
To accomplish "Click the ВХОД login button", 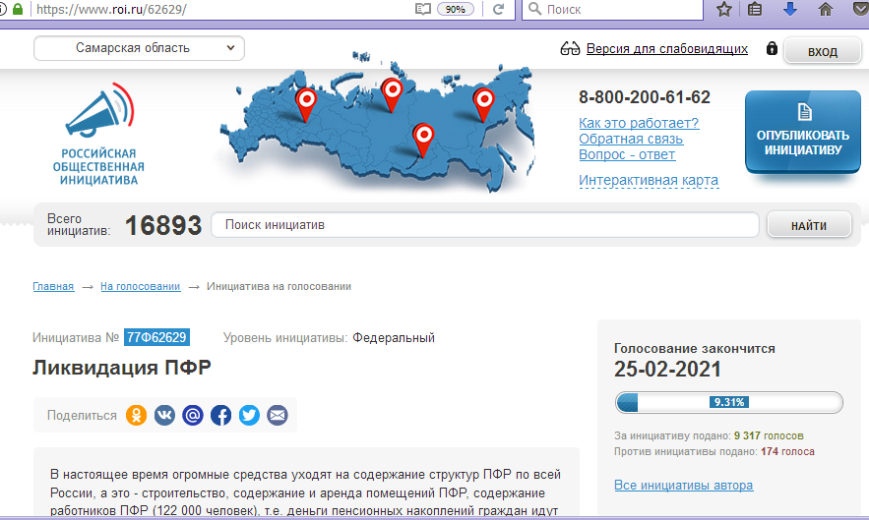I will (823, 51).
